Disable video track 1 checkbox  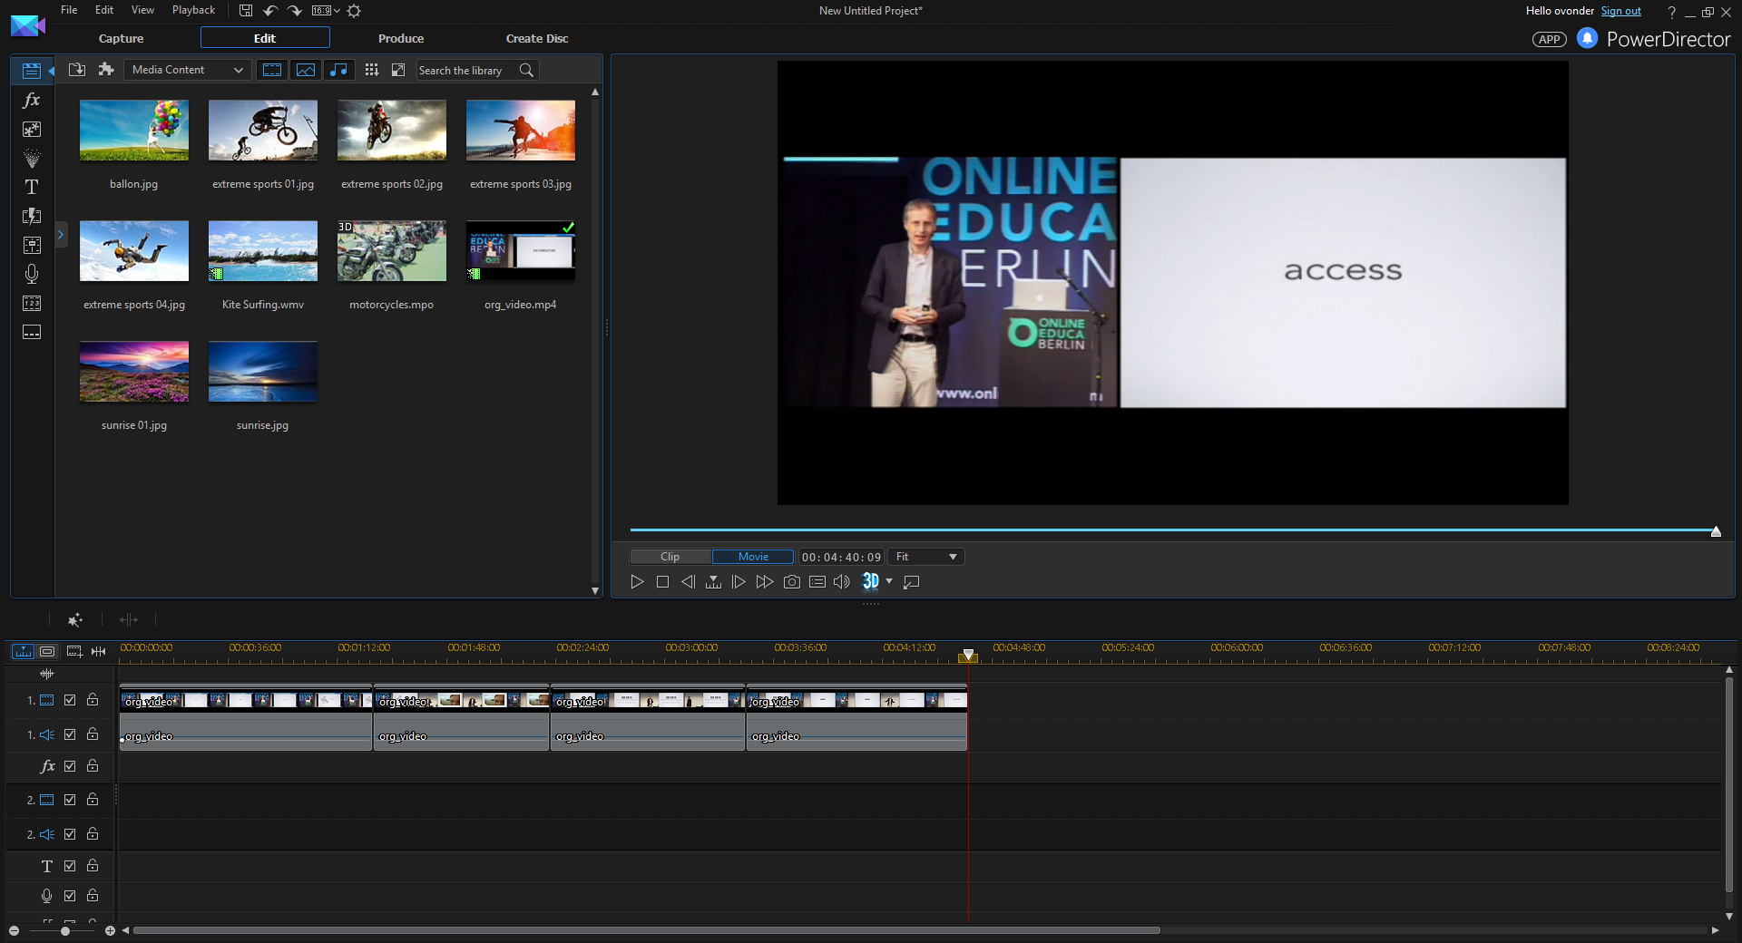coord(70,700)
